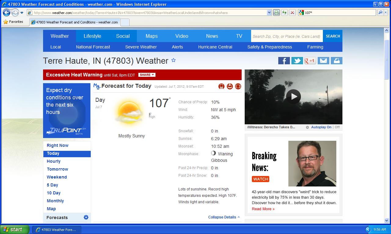This screenshot has height=234, width=391.
Task: Select the taskbar 47803 Weather Fore... window button
Action: [x=56, y=229]
